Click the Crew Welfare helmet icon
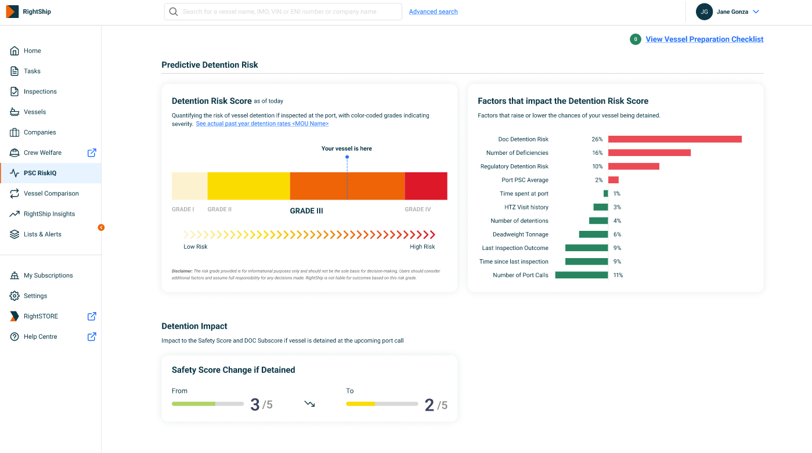 (15, 153)
